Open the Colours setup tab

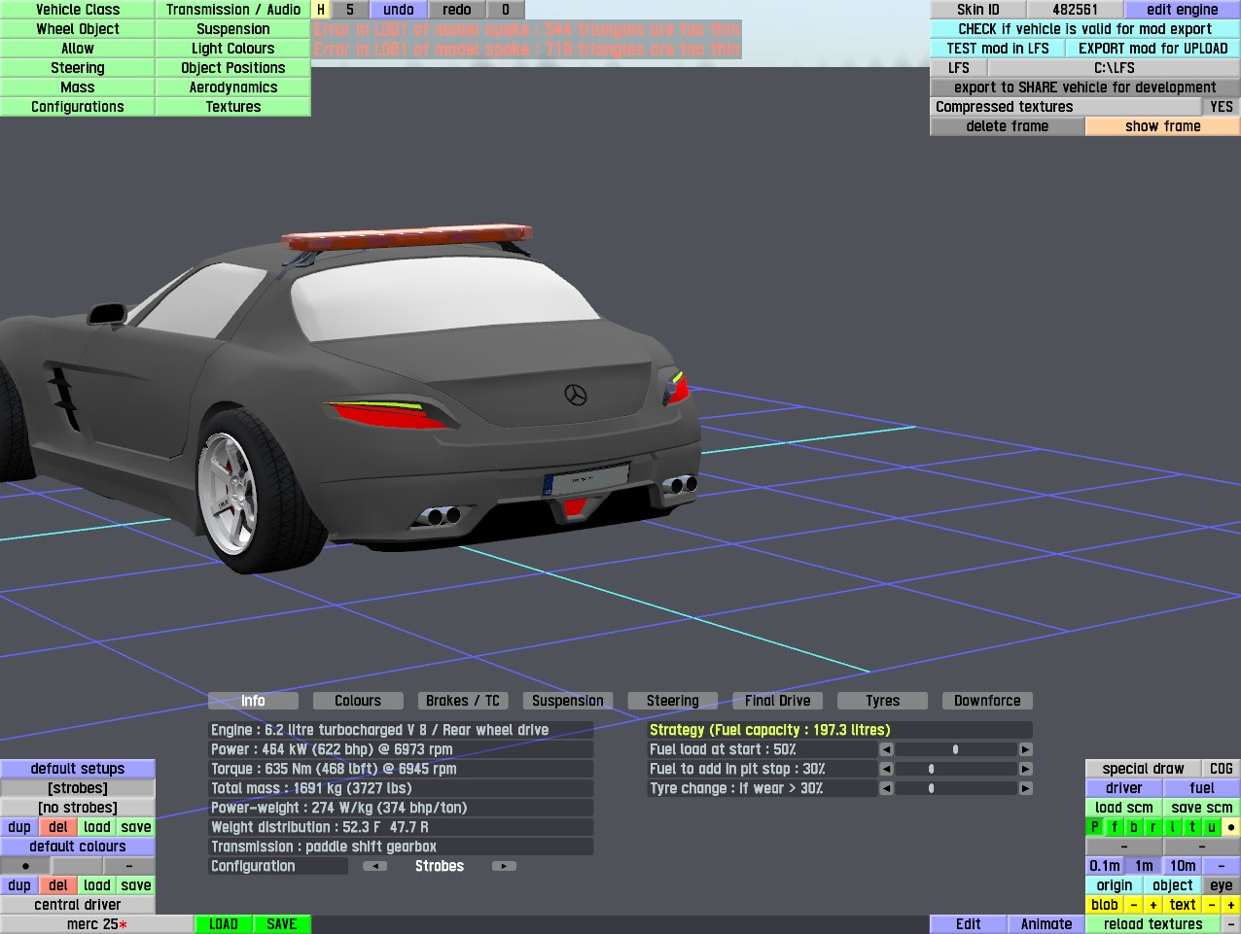[358, 701]
